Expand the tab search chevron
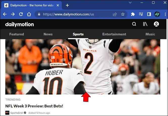 pos(130,3)
